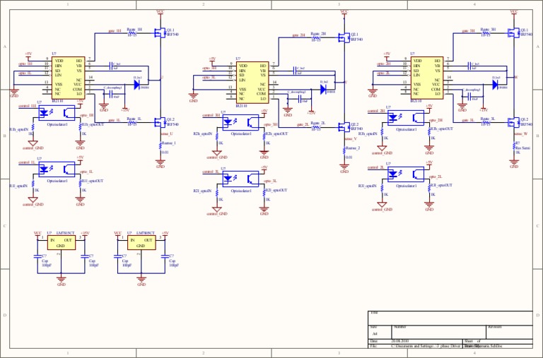Click the Rsense_1 resistor symbol

(x=160, y=145)
